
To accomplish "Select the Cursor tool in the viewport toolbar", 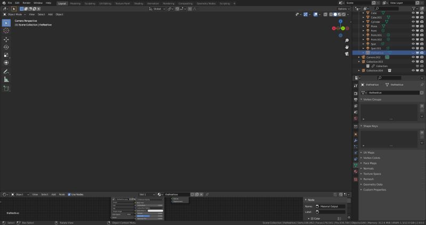I will [x=6, y=31].
